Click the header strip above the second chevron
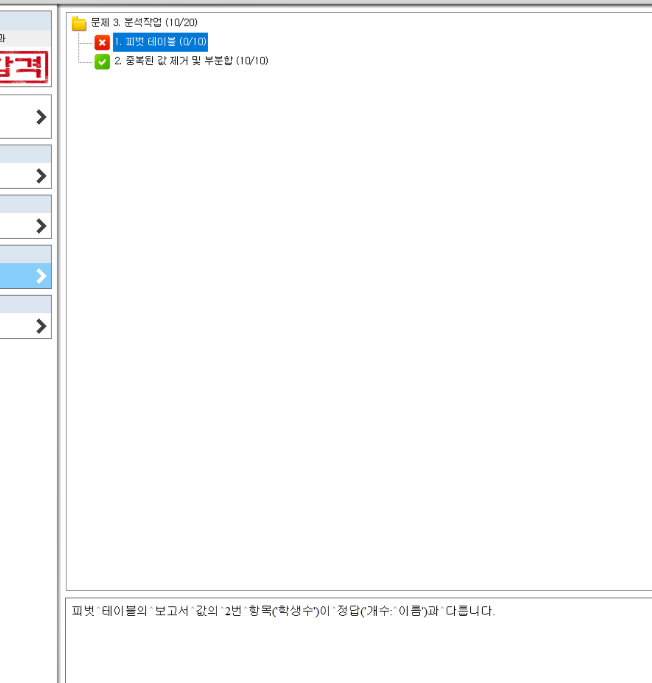Viewport: 652px width, 683px height. click(26, 154)
